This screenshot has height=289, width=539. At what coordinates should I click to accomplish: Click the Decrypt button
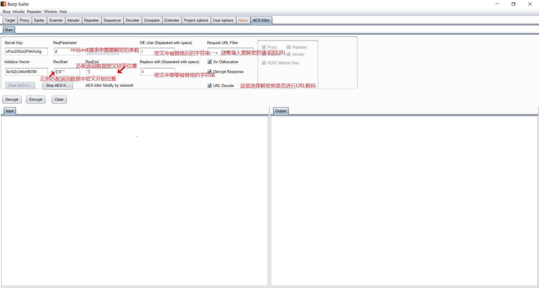click(x=12, y=100)
